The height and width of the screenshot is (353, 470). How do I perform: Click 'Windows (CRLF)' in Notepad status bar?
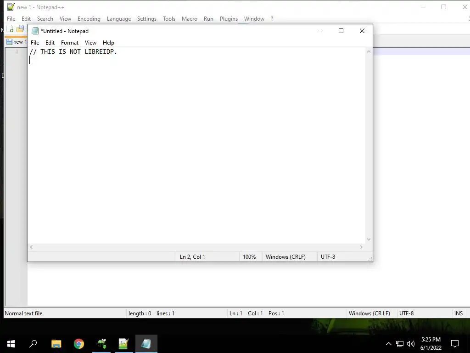[285, 257]
